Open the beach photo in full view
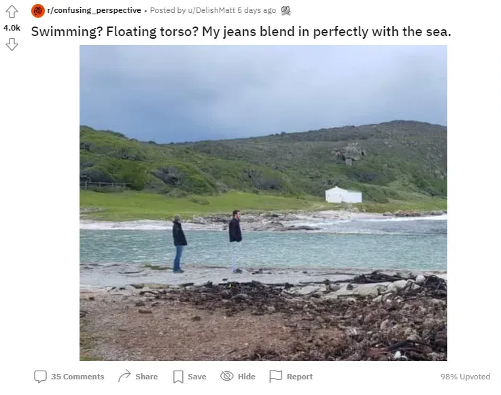Viewport: 501px width, 395px height. [x=263, y=203]
